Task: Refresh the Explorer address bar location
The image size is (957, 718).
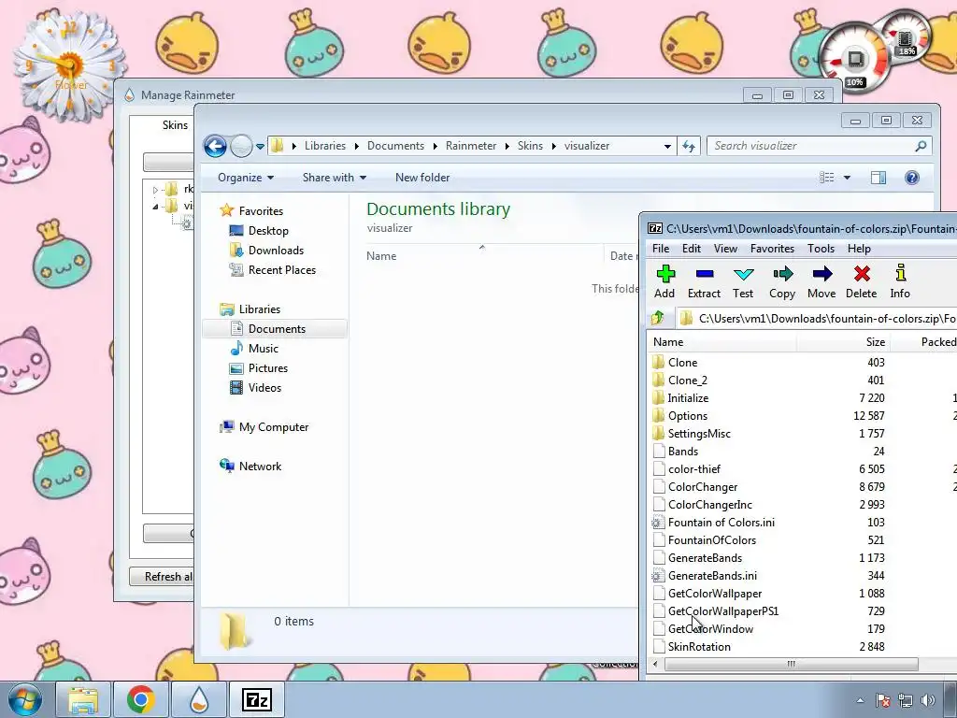Action: [x=689, y=146]
